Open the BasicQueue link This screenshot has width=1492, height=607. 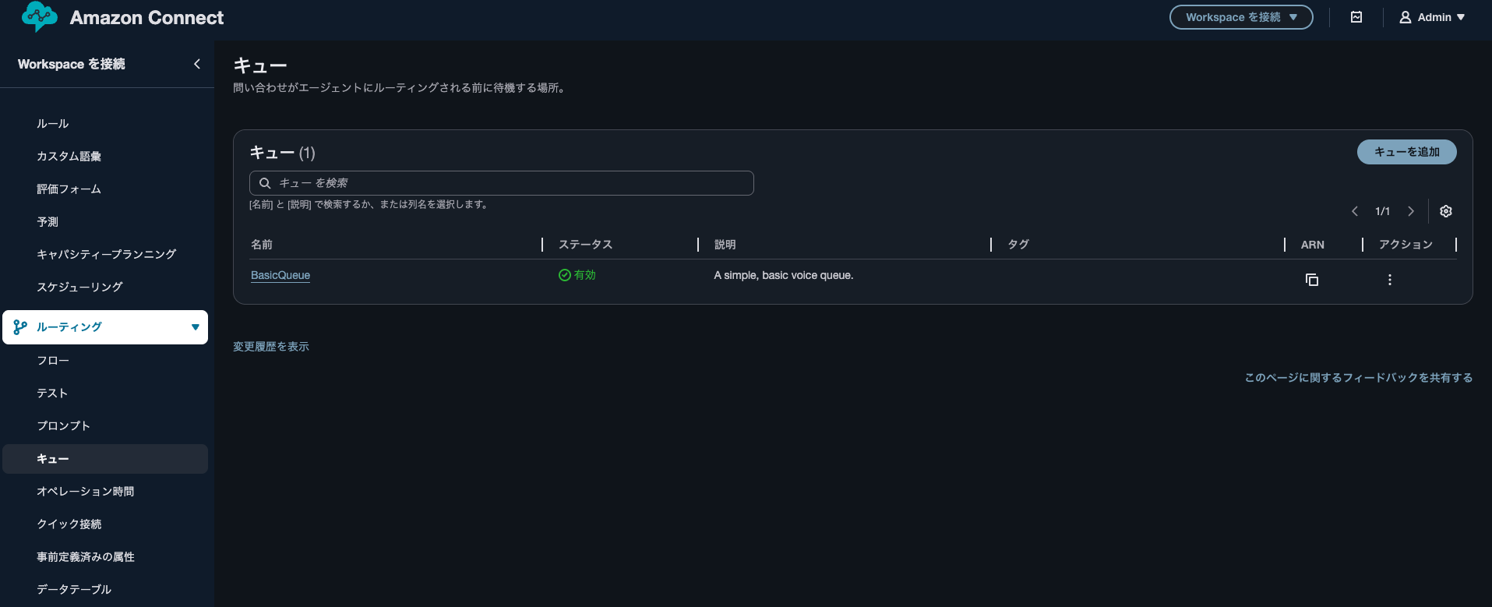tap(280, 275)
